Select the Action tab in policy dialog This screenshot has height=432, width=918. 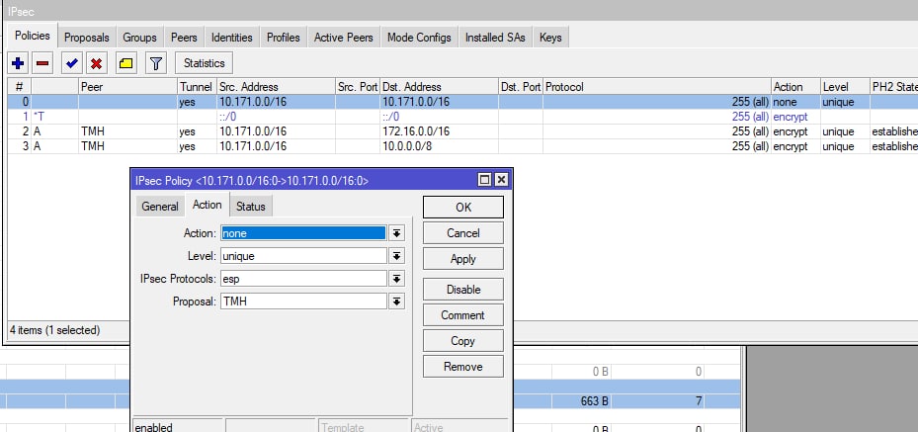[208, 205]
